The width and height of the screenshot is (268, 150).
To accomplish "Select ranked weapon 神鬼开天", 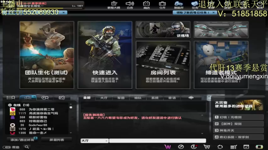I will coord(239,130).
